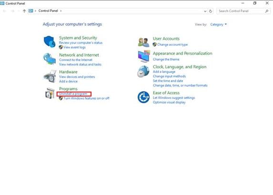Open the System and Security shield icon
The height and width of the screenshot is (195, 273).
(x=50, y=41)
